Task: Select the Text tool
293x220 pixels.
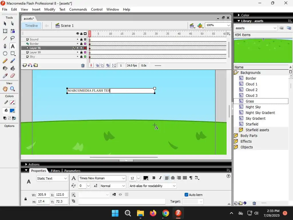Action: click(13, 46)
